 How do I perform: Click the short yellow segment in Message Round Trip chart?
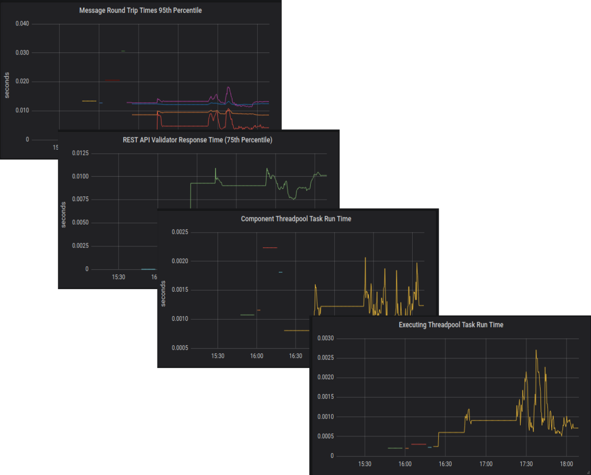coord(89,101)
